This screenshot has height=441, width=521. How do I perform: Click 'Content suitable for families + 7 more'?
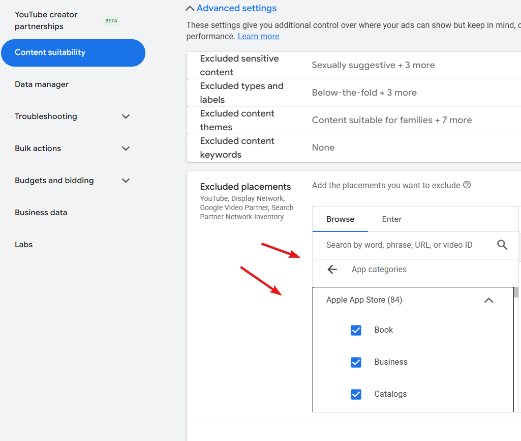click(x=392, y=120)
